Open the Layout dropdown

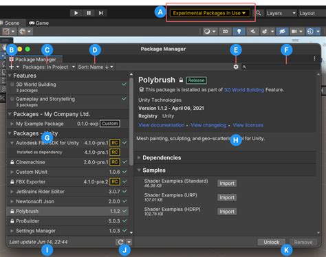[x=312, y=13]
